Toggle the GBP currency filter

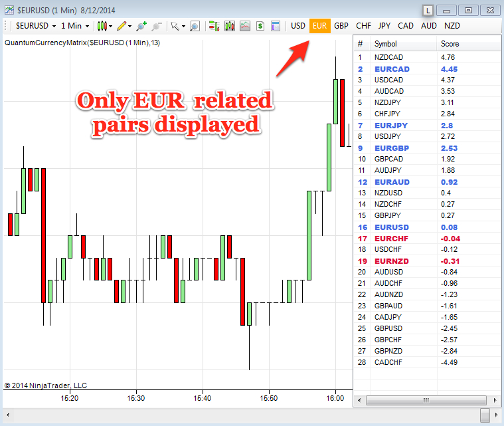pyautogui.click(x=341, y=26)
